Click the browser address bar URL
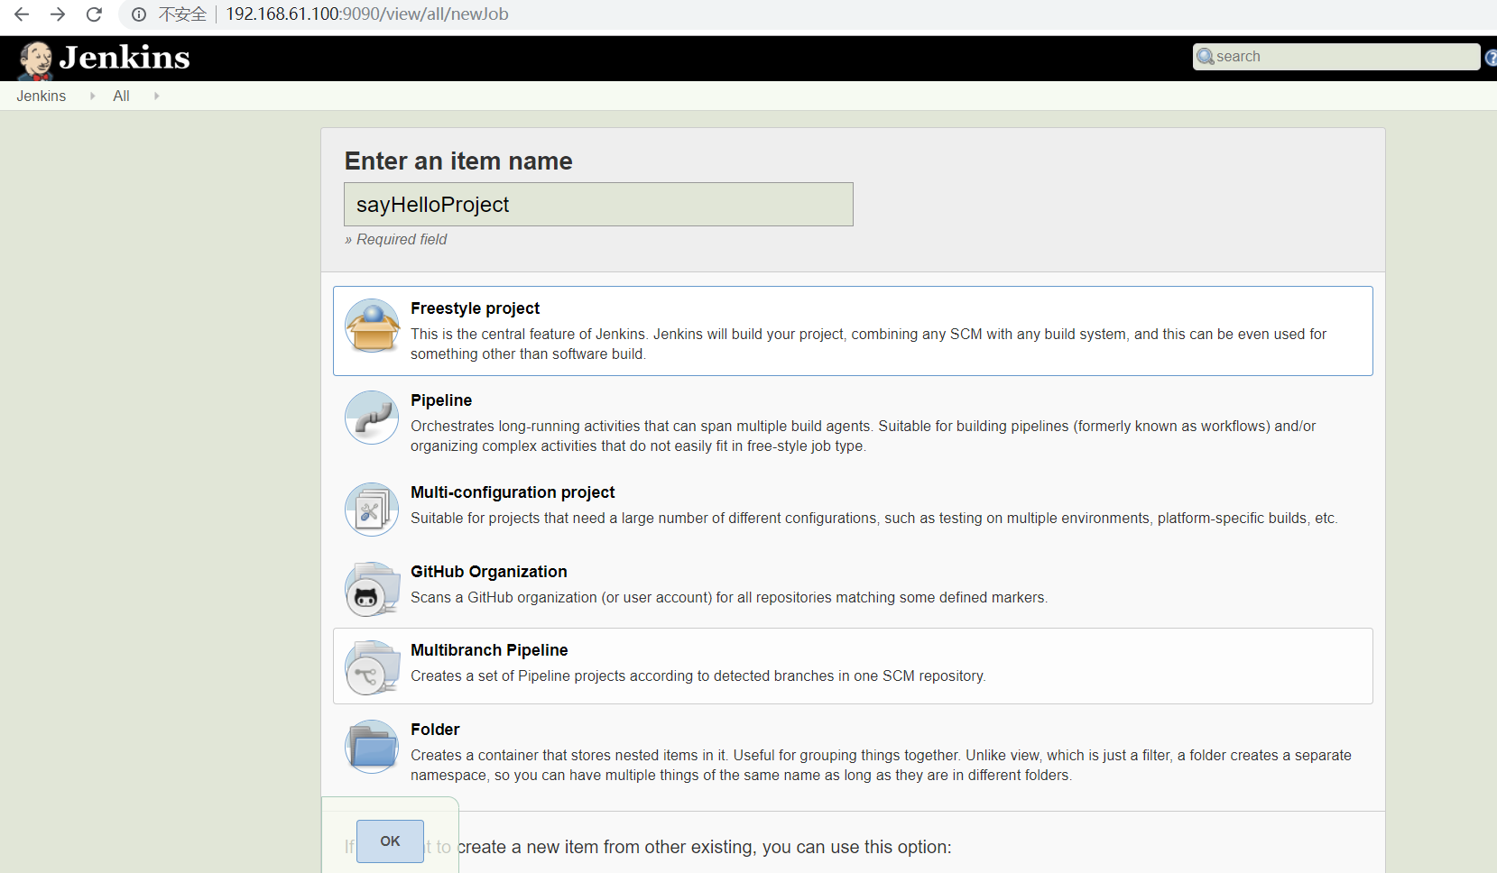Image resolution: width=1497 pixels, height=873 pixels. coord(367,14)
